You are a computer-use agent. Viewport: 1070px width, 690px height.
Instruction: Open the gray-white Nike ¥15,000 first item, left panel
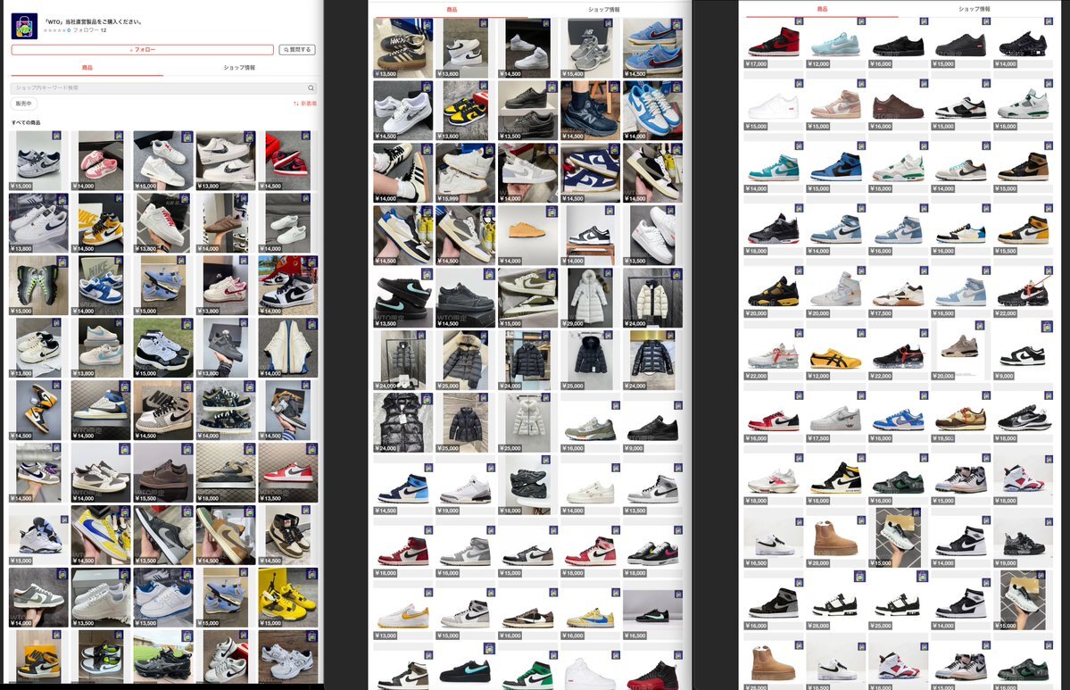(38, 161)
